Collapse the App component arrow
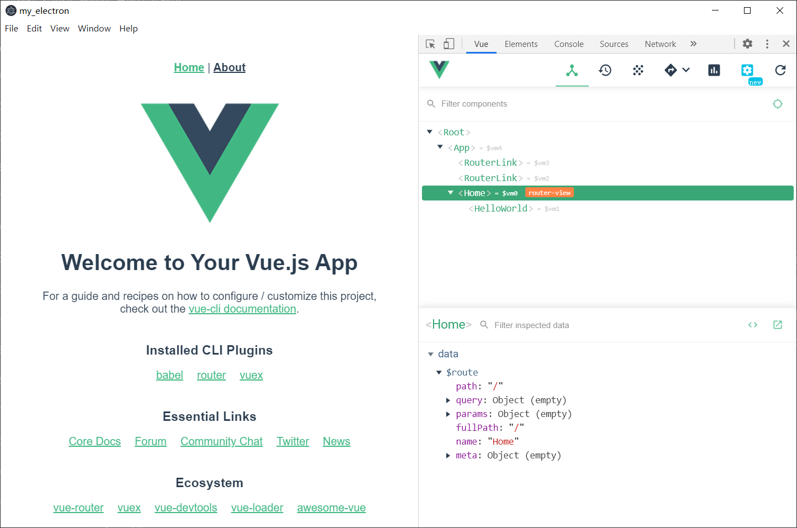 coord(440,147)
